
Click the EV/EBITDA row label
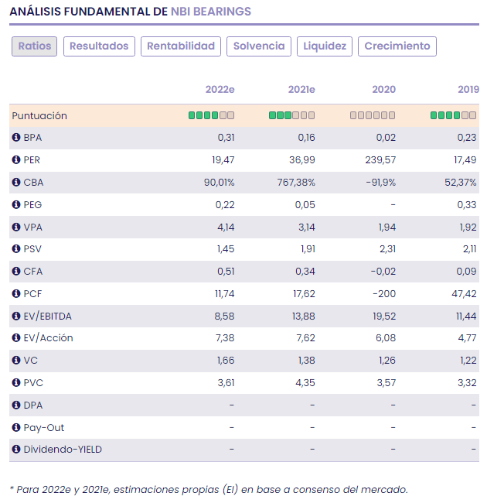pyautogui.click(x=47, y=317)
